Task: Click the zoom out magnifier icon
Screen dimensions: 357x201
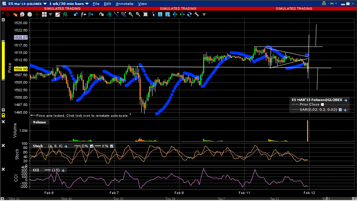Action: click(x=138, y=14)
